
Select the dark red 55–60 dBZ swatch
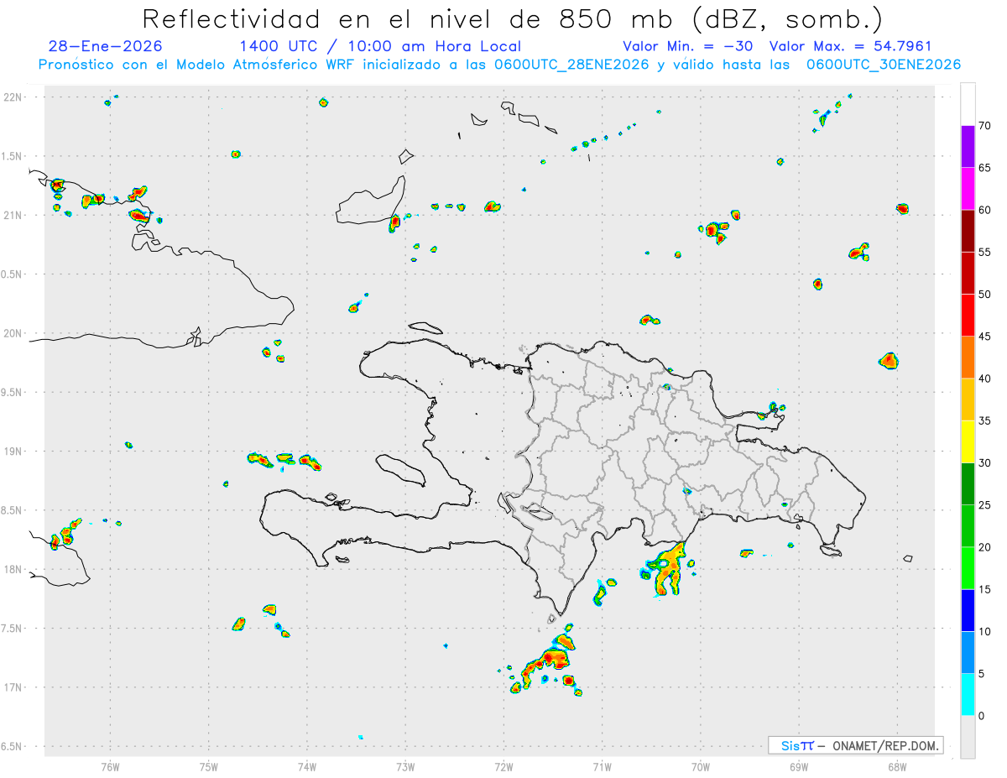click(x=968, y=231)
